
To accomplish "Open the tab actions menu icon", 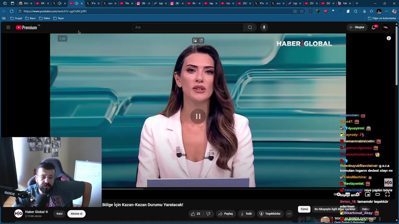I will click(x=12, y=3).
